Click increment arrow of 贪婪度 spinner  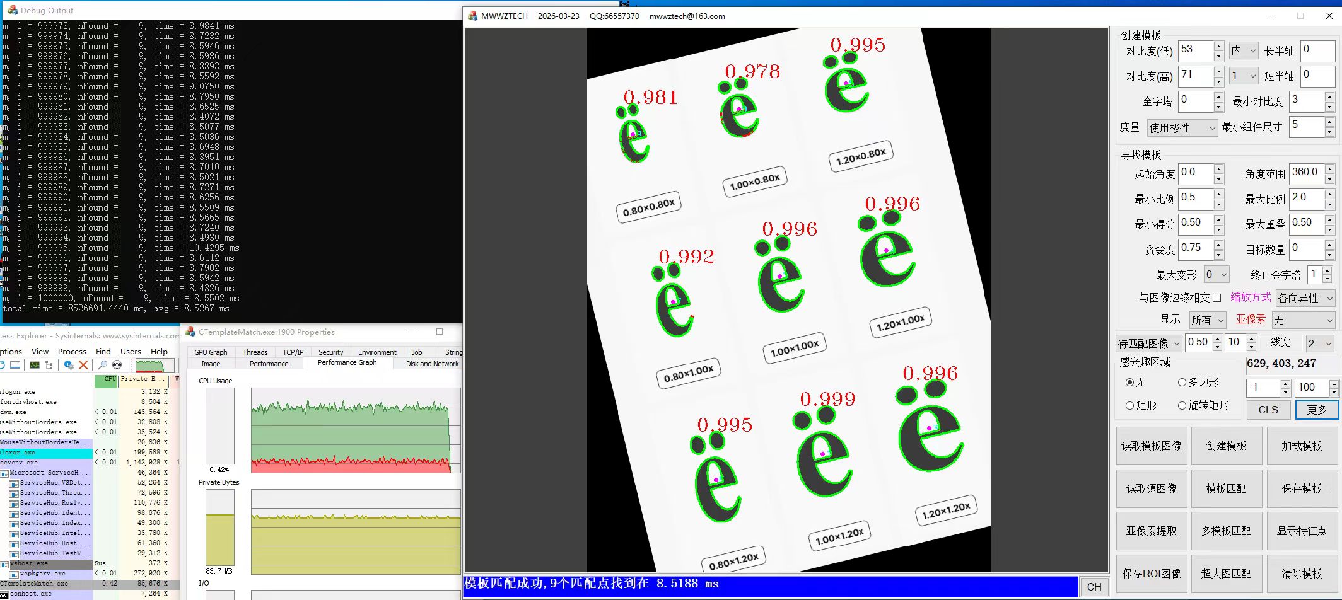[x=1218, y=245]
